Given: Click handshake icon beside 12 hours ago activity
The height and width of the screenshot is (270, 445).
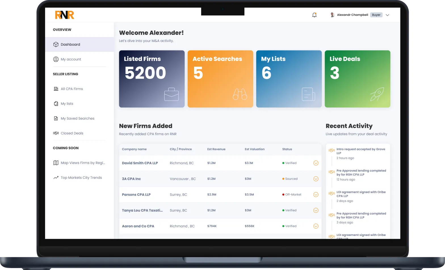Looking at the screenshot, I should tap(331, 172).
